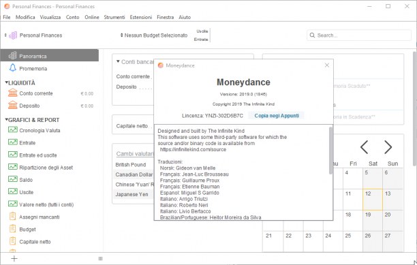
Task: Select calendar day 6
Action: 392,178
